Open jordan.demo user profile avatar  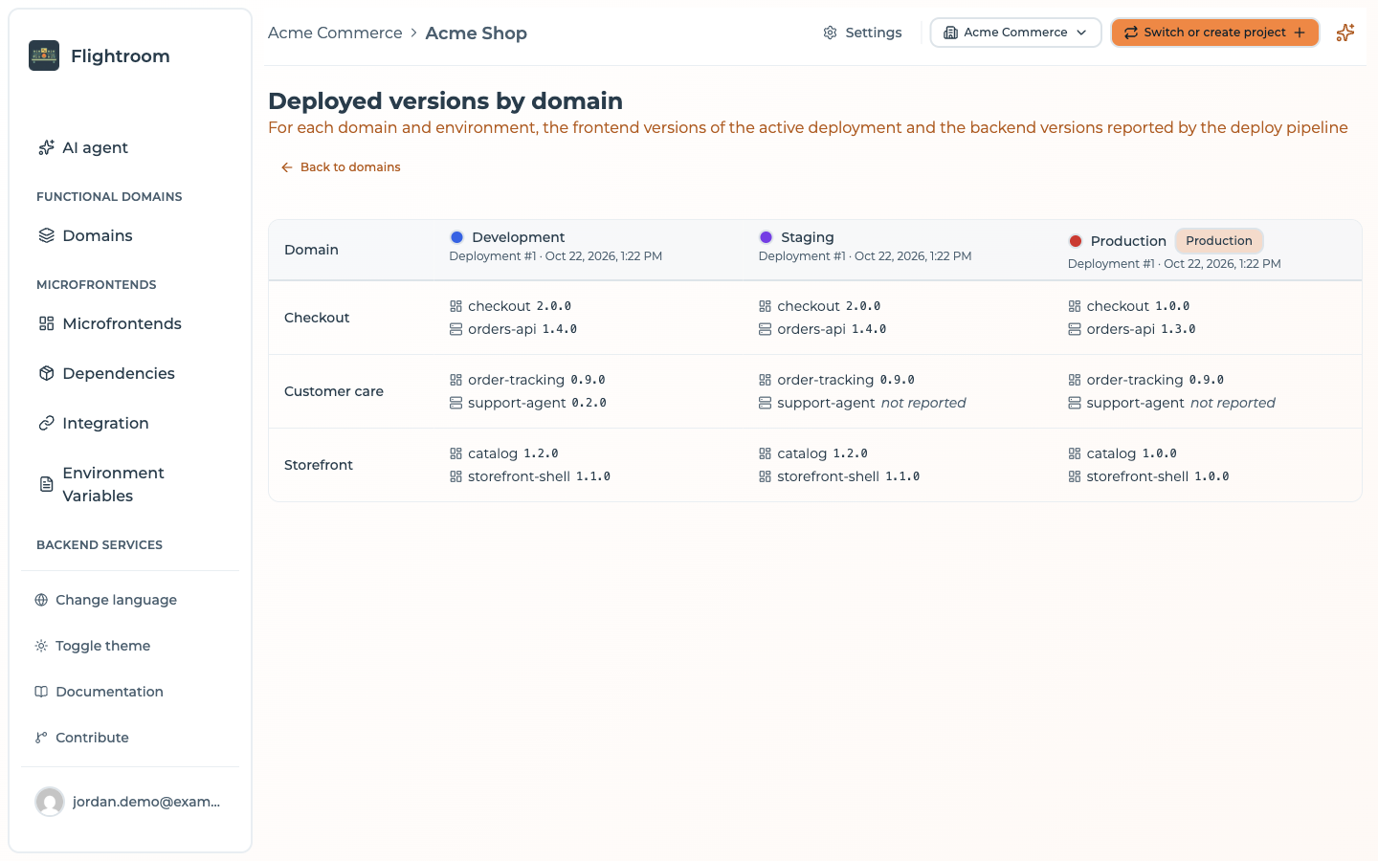50,802
